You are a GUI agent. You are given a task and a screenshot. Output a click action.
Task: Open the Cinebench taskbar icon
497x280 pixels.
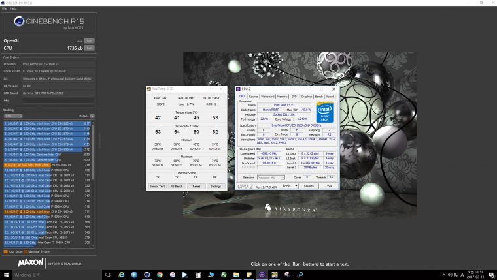[x=146, y=275]
